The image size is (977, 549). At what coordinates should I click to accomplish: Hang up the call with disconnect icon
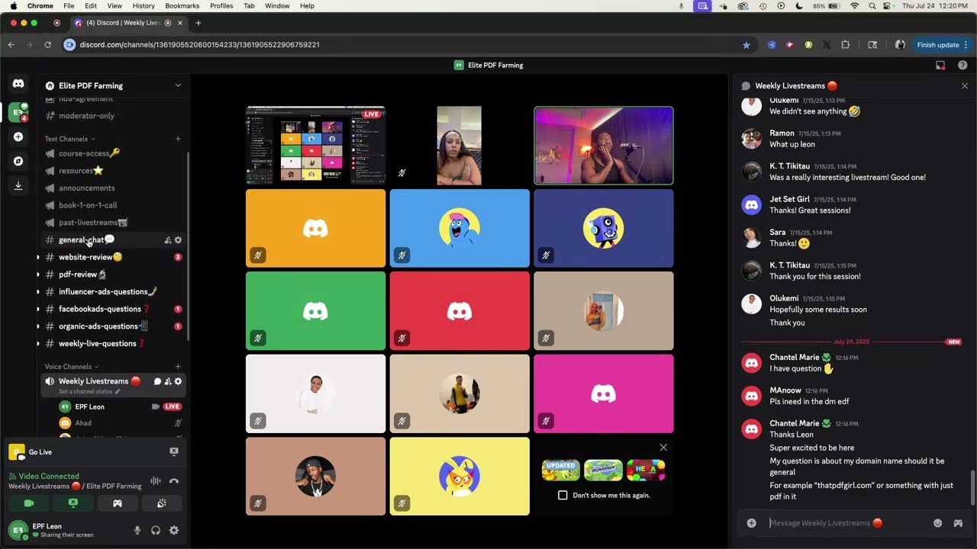(174, 480)
